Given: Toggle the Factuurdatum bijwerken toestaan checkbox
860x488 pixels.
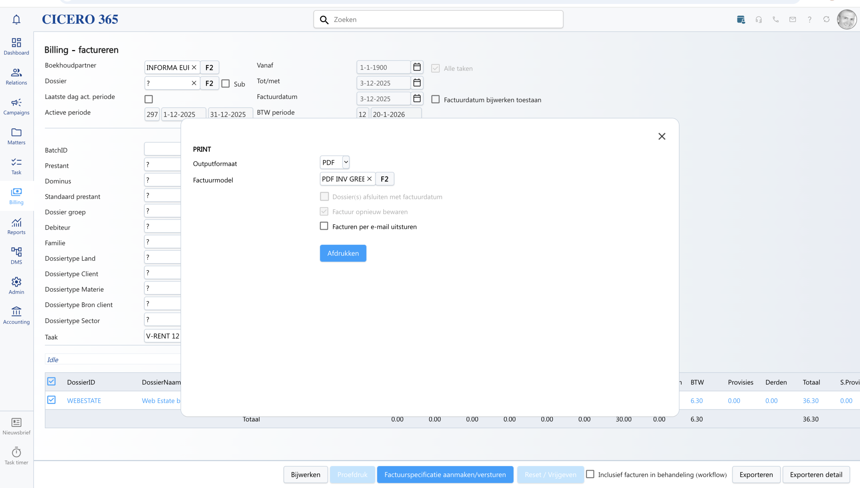Looking at the screenshot, I should [x=435, y=99].
